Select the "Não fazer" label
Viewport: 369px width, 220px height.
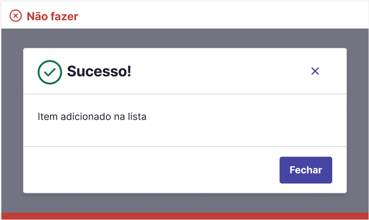coord(52,17)
